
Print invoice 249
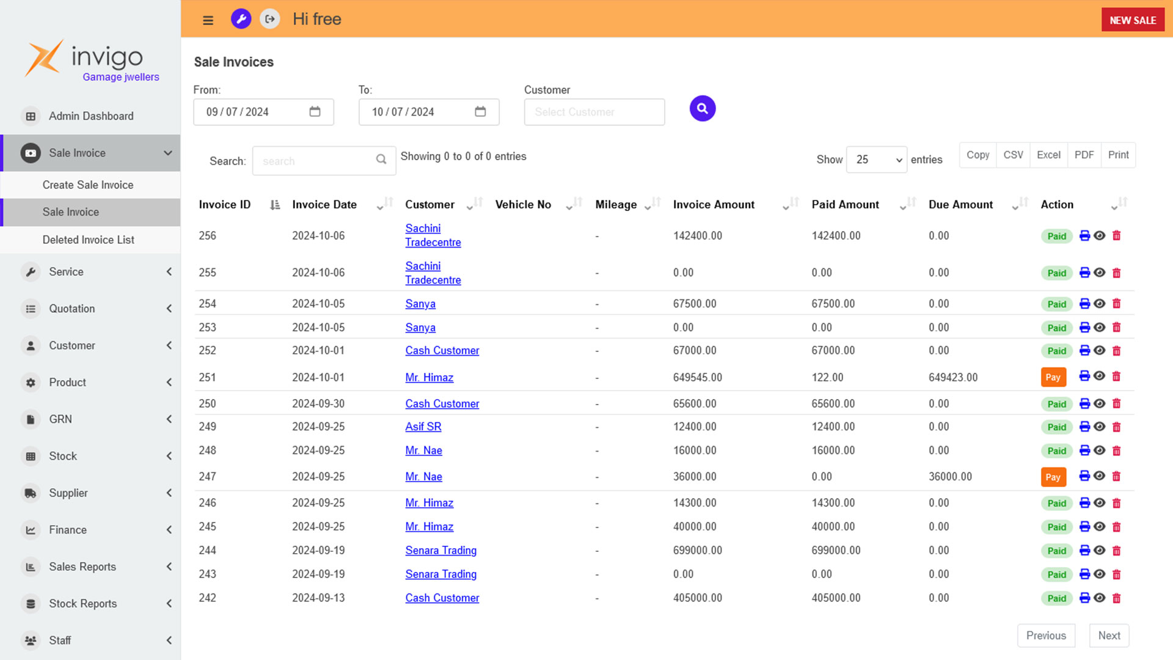click(x=1084, y=427)
